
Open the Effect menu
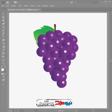point(32,6)
